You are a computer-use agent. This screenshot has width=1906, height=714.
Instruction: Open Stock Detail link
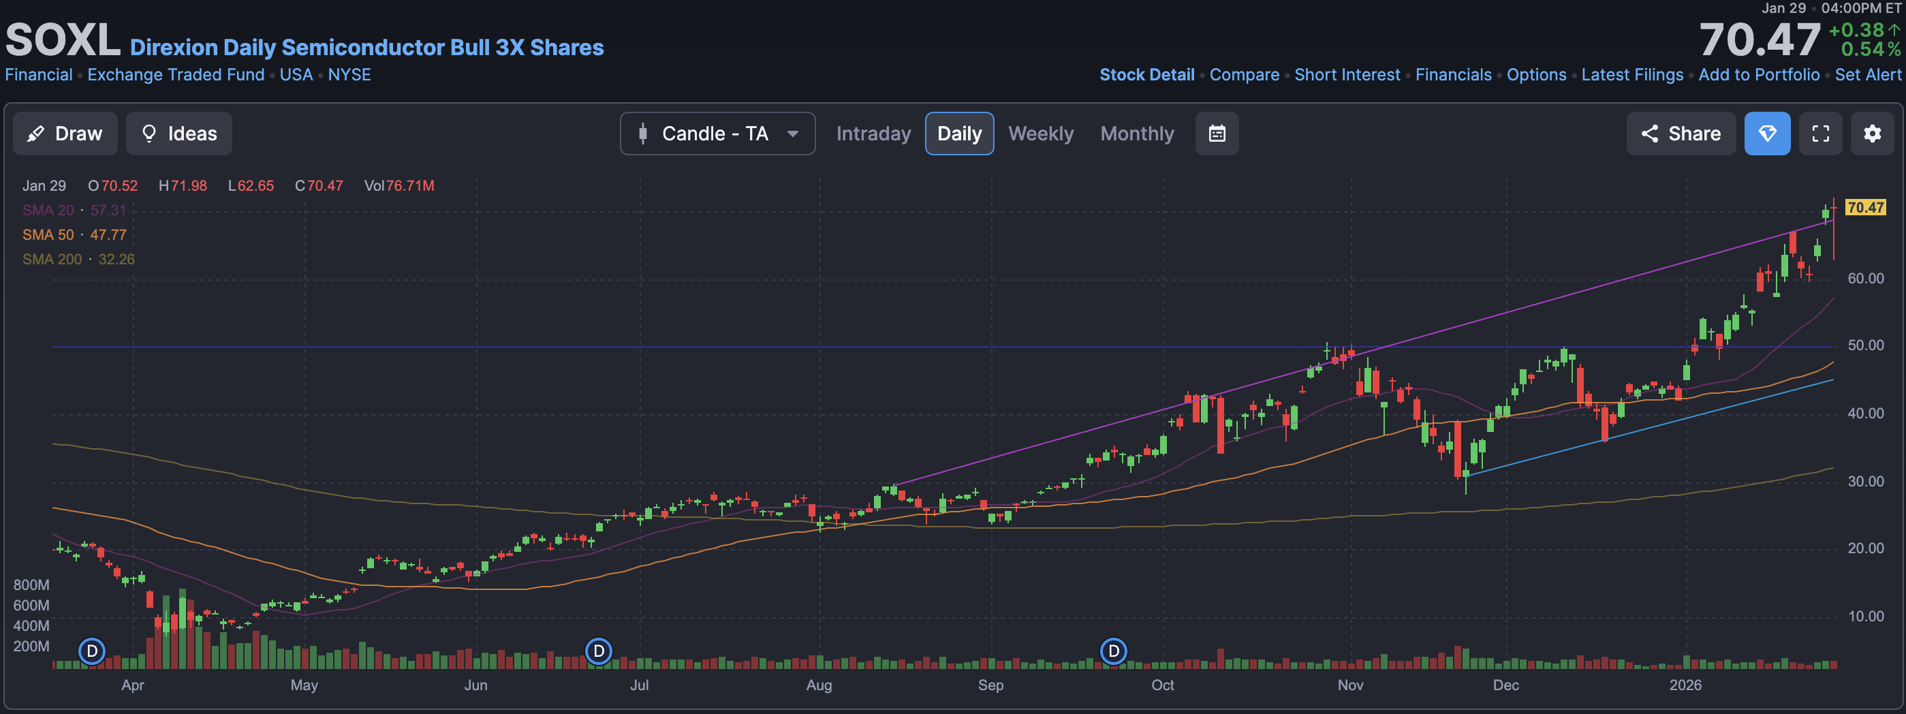(1147, 75)
